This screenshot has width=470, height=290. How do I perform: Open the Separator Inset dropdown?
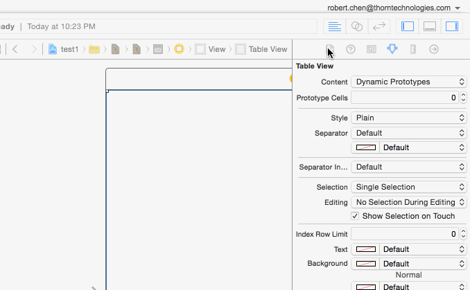click(x=409, y=167)
